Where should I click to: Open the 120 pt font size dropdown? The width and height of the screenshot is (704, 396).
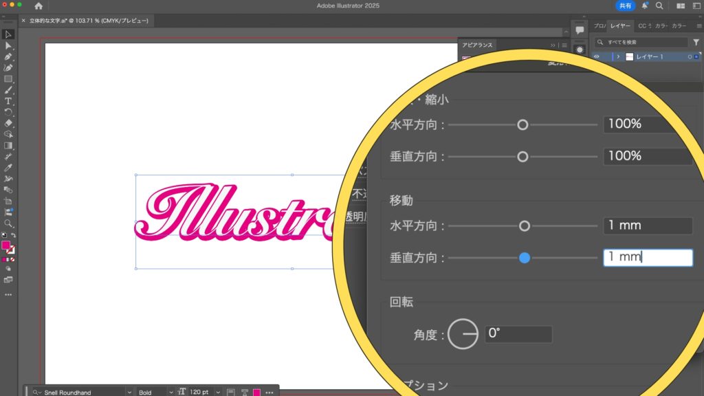[218, 392]
